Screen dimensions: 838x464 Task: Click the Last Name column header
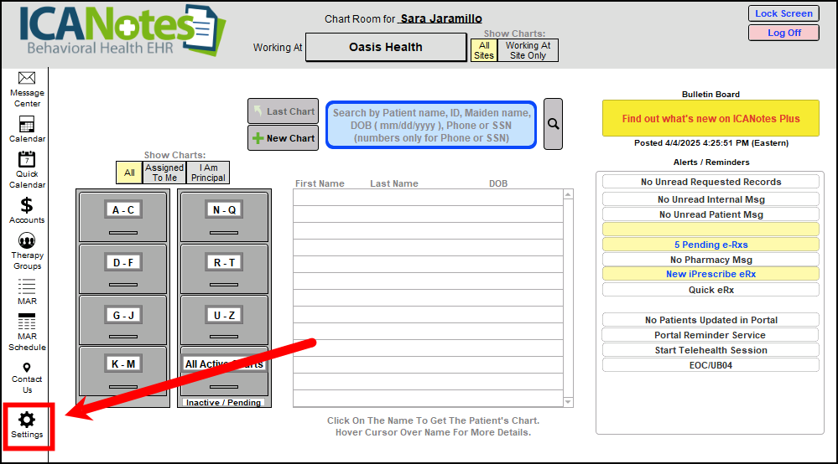(394, 183)
